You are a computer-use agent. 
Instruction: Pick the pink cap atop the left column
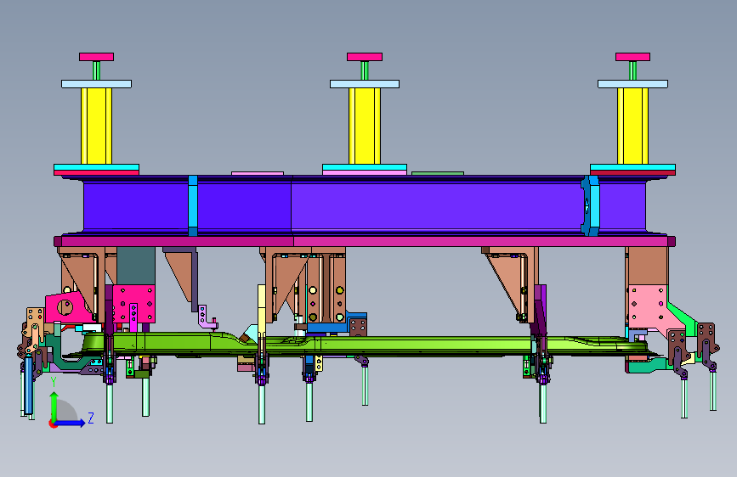96,57
